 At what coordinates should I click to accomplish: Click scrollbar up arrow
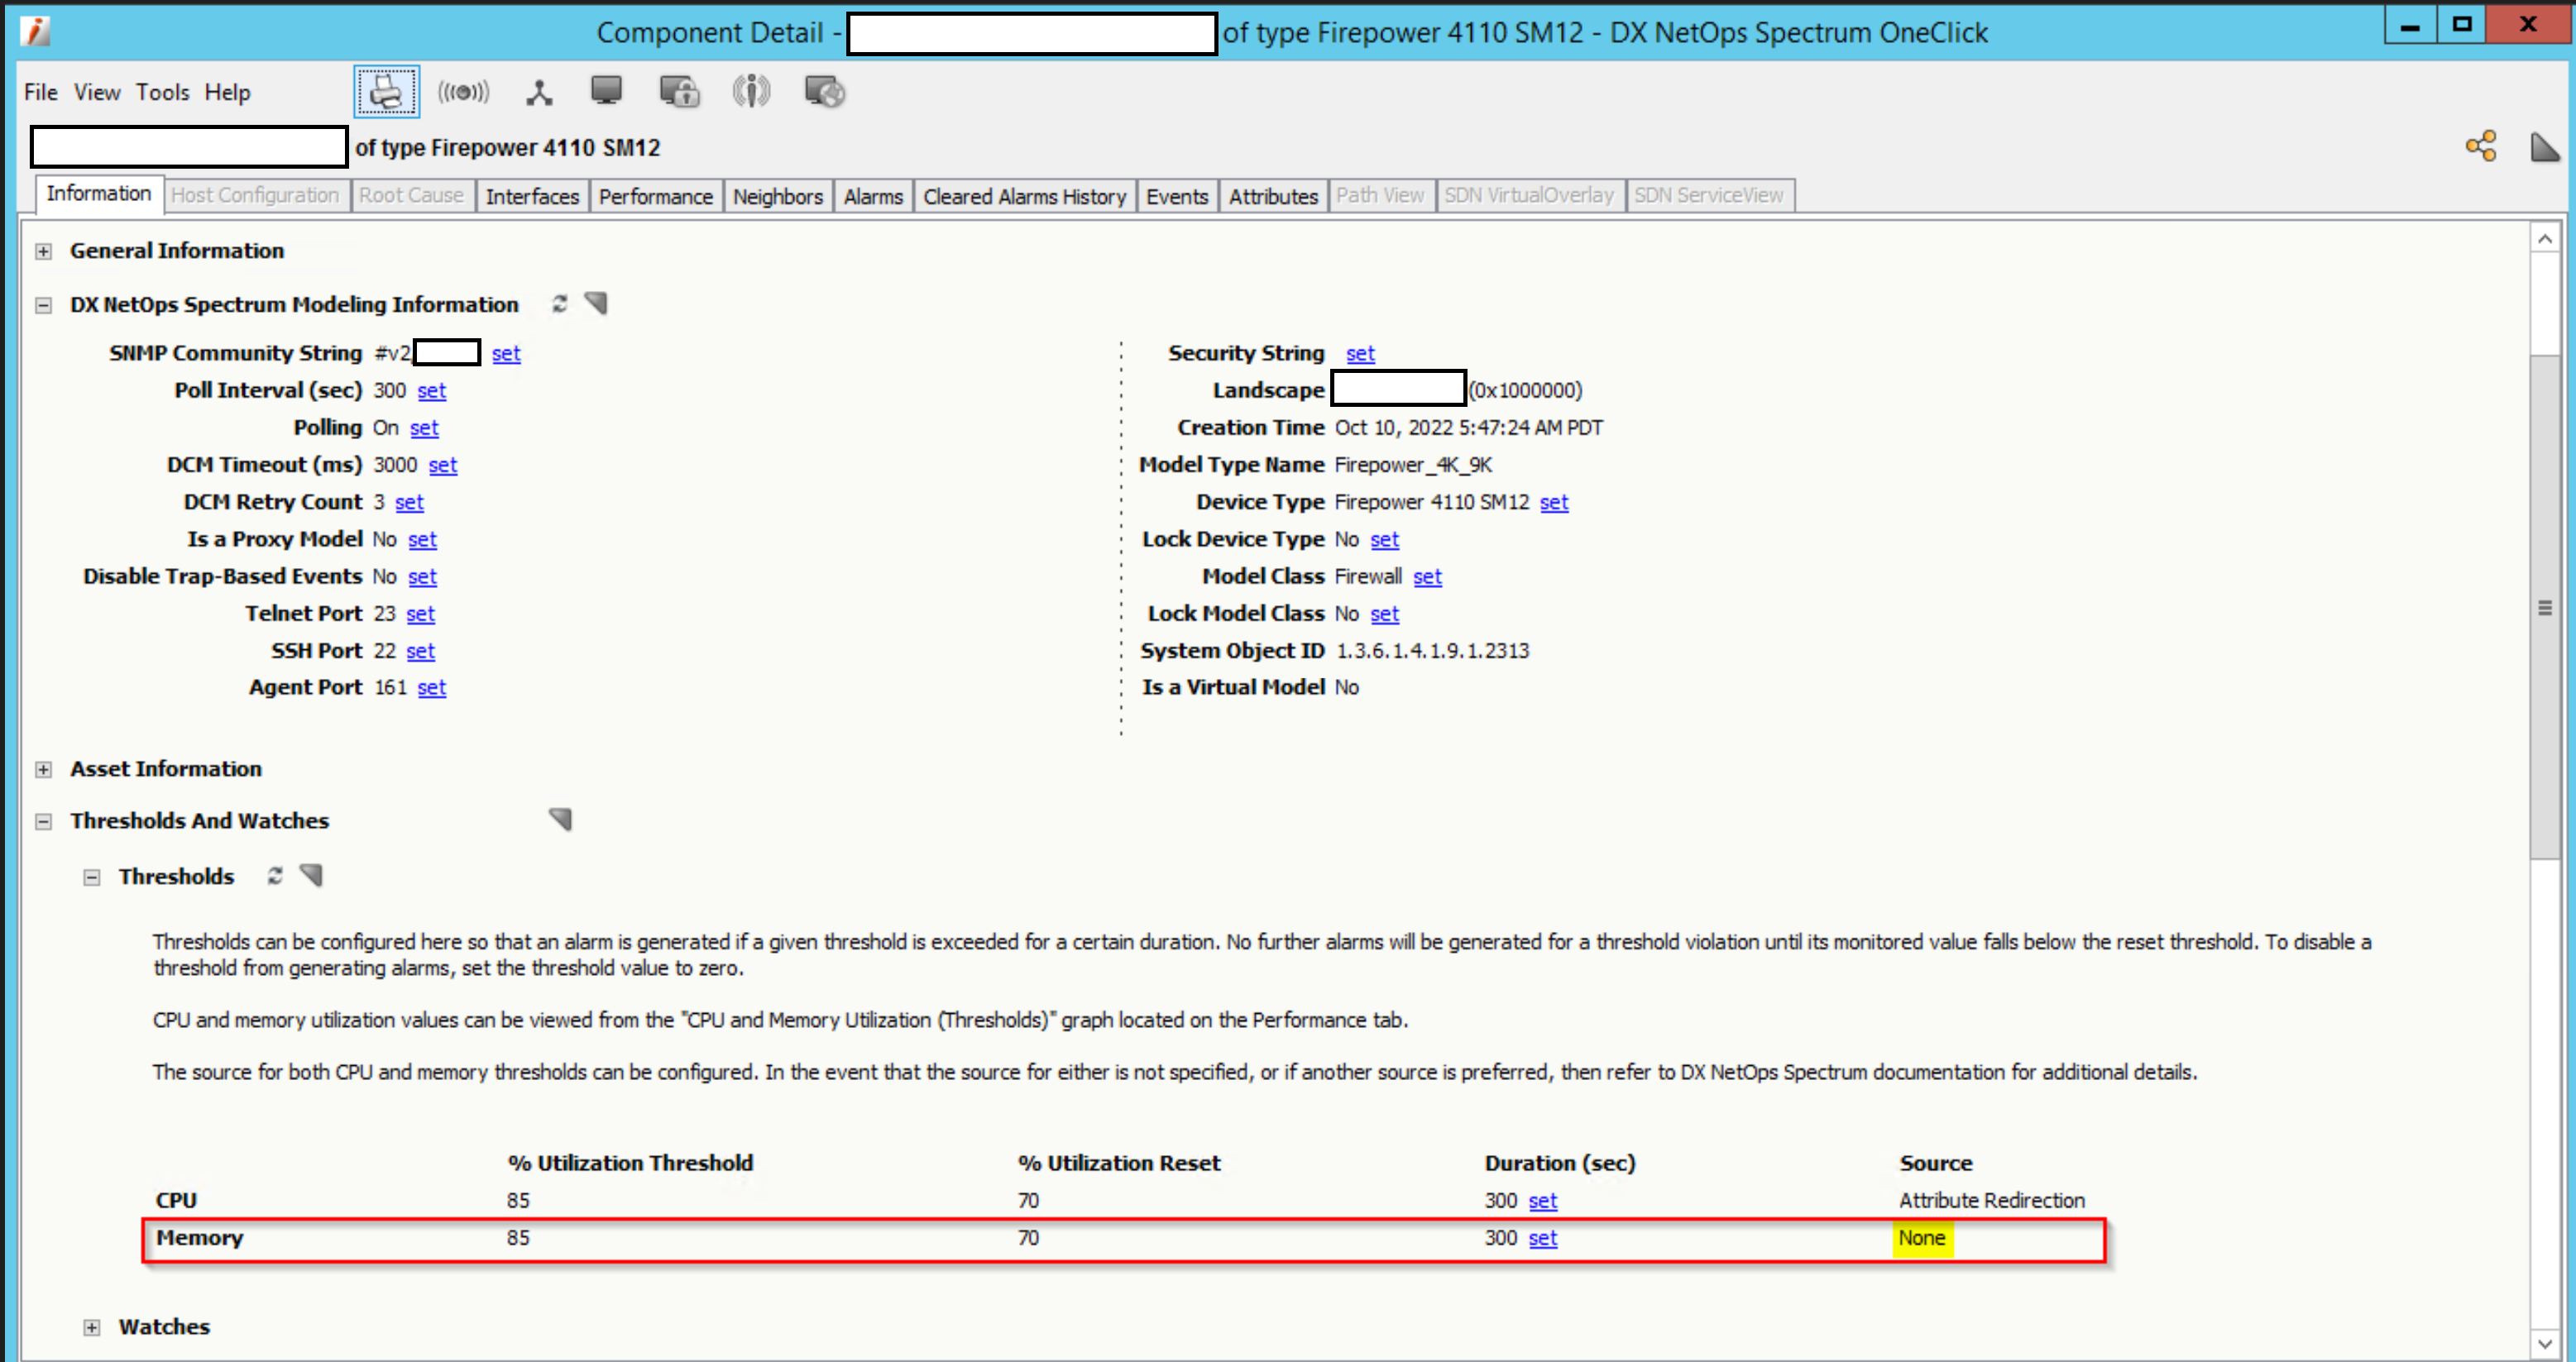pos(2545,238)
